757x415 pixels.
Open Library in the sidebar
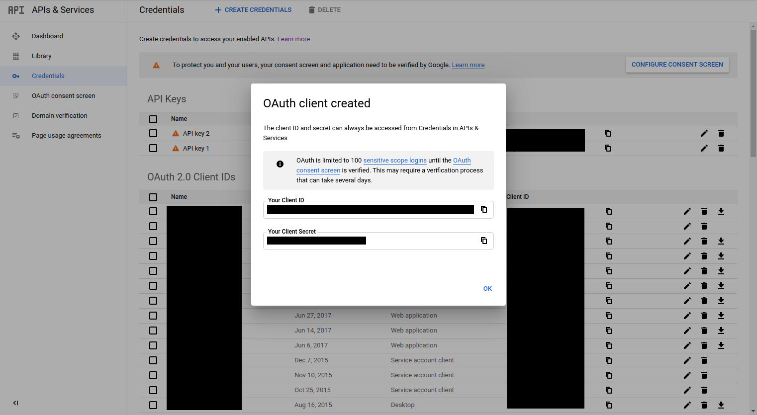[x=42, y=56]
